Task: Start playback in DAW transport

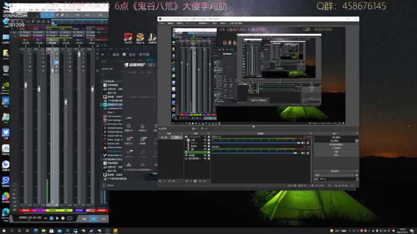Action: 57,218
